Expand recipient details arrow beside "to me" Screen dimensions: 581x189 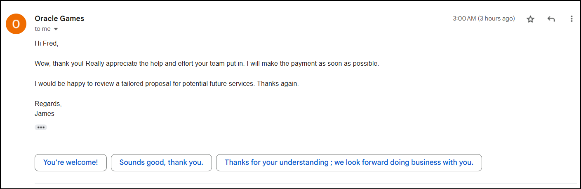[x=56, y=29]
